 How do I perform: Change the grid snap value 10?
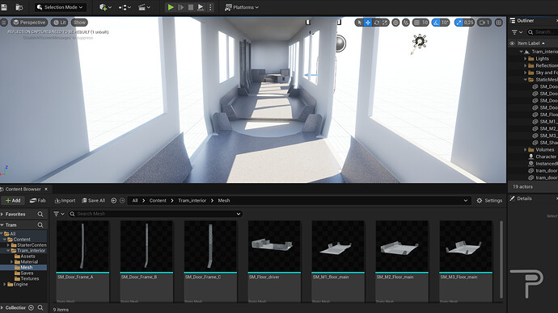[425, 23]
